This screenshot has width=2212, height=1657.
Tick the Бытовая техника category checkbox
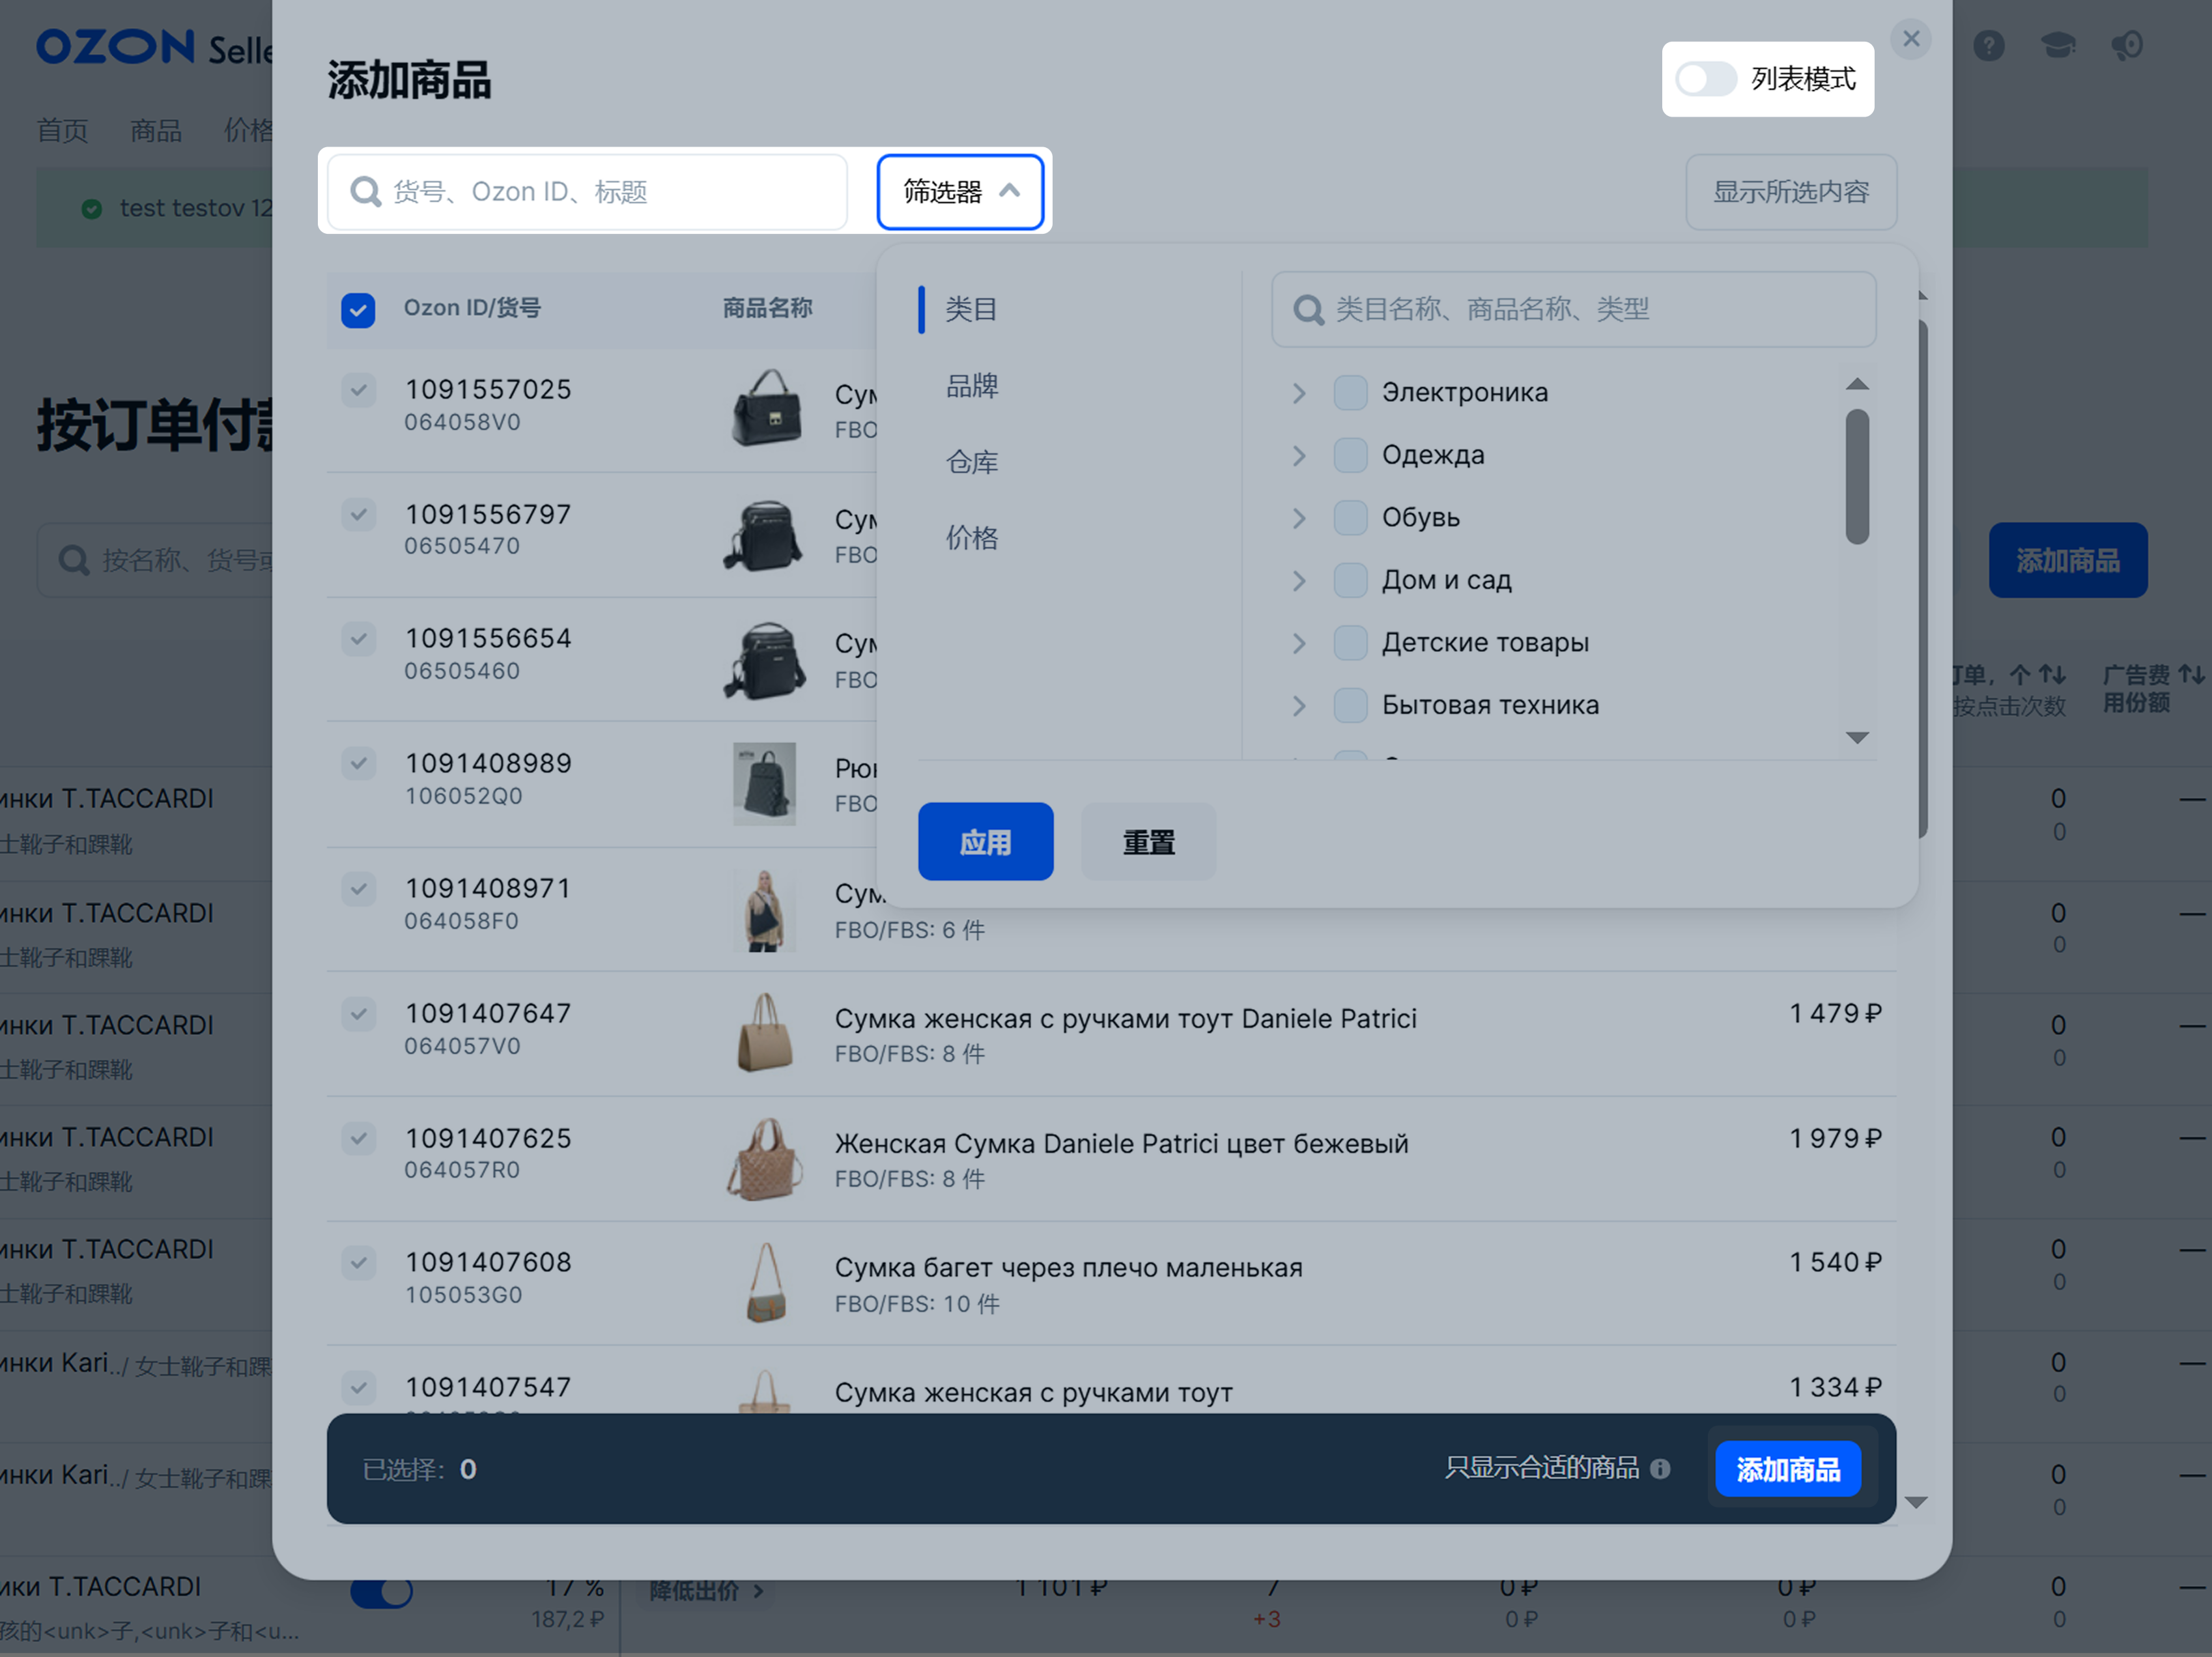click(x=1350, y=705)
